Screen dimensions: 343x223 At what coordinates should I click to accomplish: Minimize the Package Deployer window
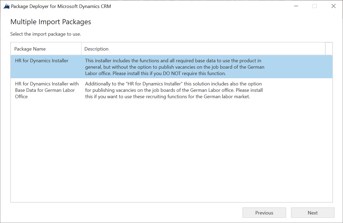point(296,6)
